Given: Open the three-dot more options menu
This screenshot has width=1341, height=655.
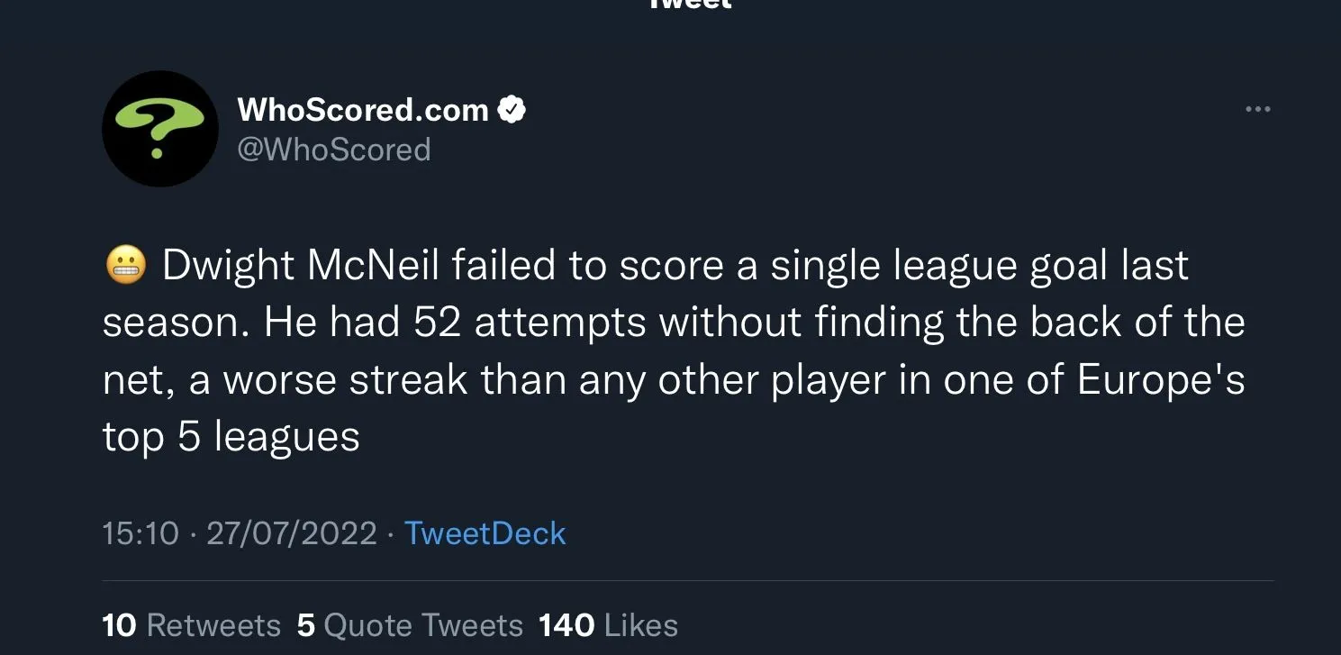Looking at the screenshot, I should (x=1257, y=110).
